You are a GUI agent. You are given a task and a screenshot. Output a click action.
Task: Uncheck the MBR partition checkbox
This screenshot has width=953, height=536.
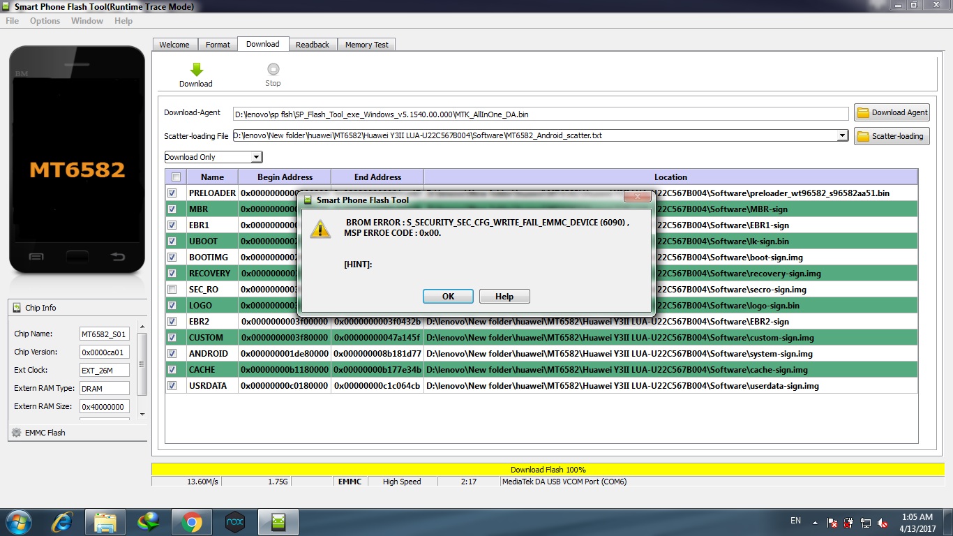pos(172,209)
